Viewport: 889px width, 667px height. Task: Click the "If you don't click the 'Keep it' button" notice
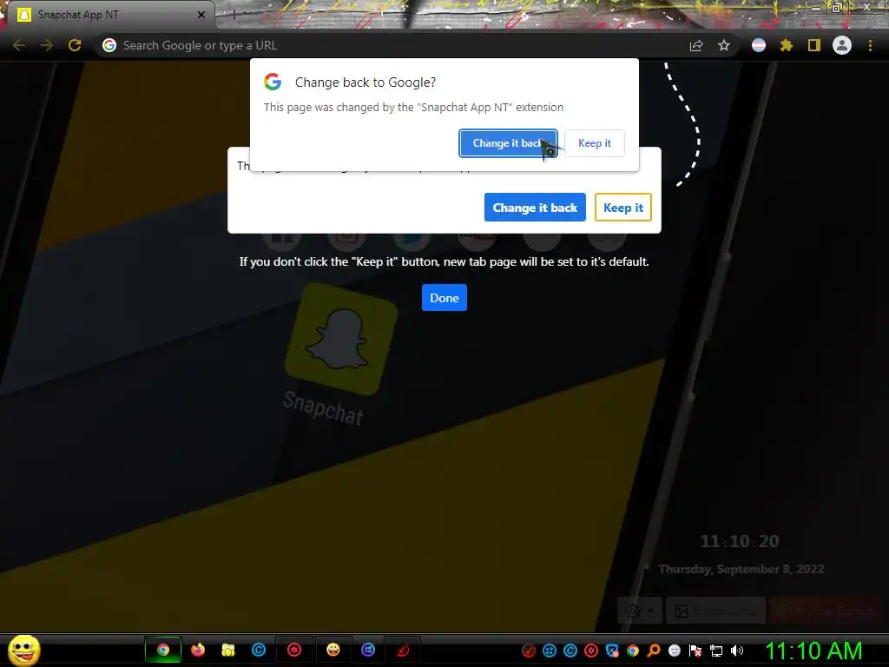click(x=444, y=261)
